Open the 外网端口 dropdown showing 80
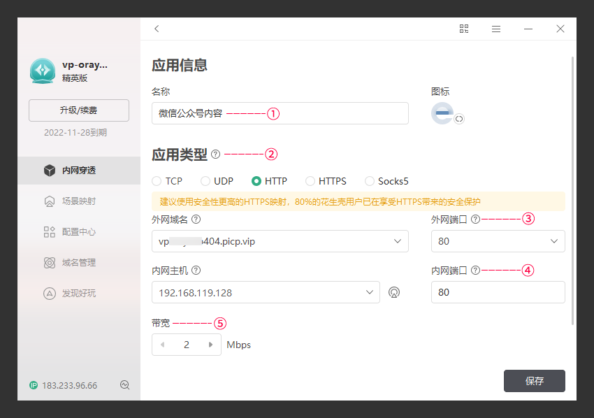Screen dimensions: 594x418 [554, 241]
